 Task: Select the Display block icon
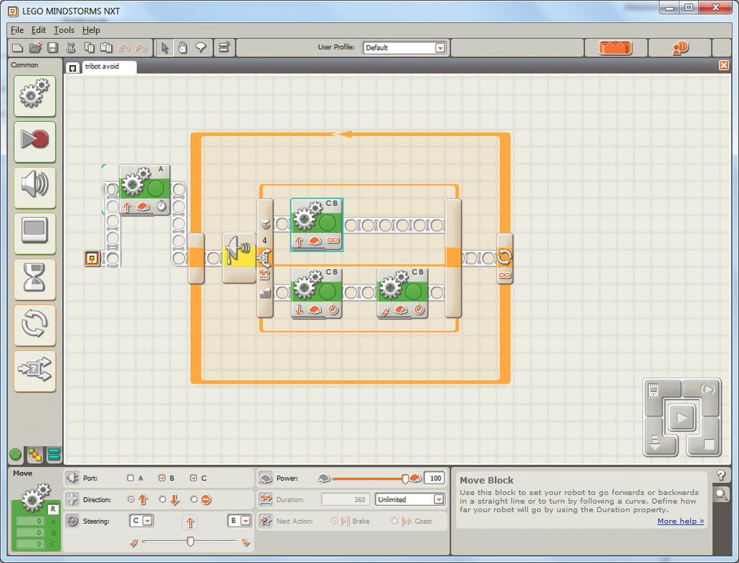(x=34, y=233)
